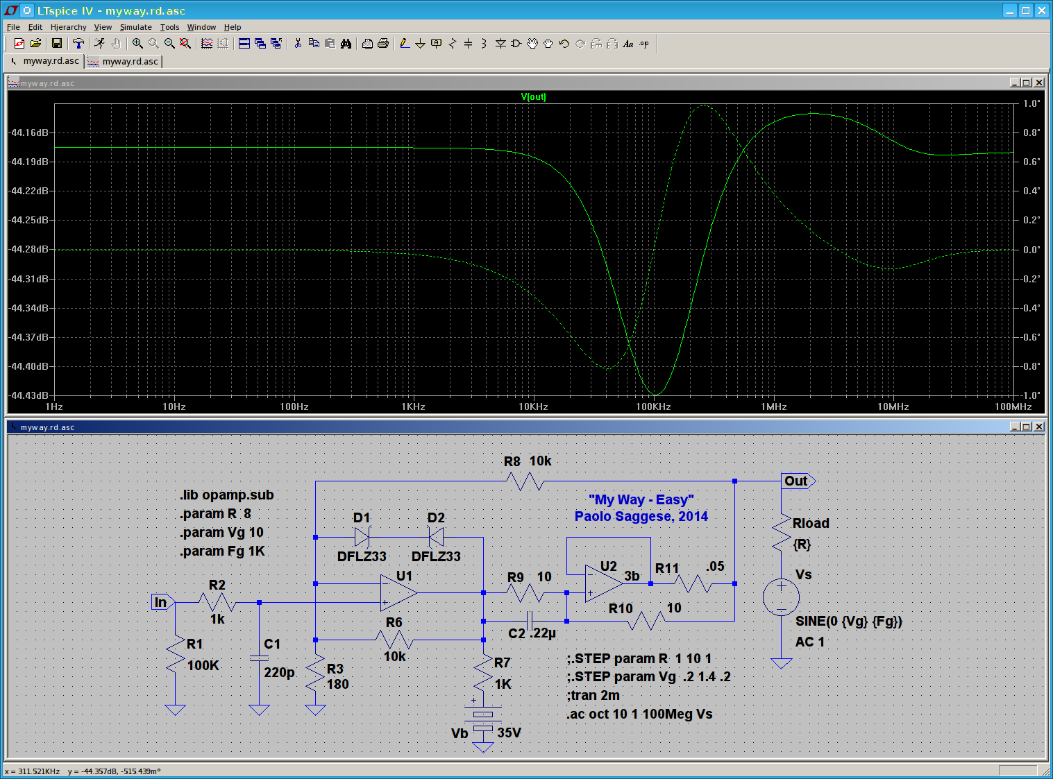Image resolution: width=1053 pixels, height=779 pixels.
Task: Click the Out net label
Action: point(798,481)
